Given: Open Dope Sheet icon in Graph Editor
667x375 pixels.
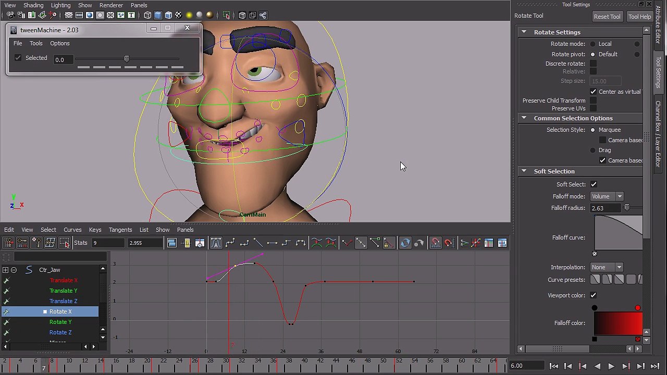Looking at the screenshot, I should (489, 243).
